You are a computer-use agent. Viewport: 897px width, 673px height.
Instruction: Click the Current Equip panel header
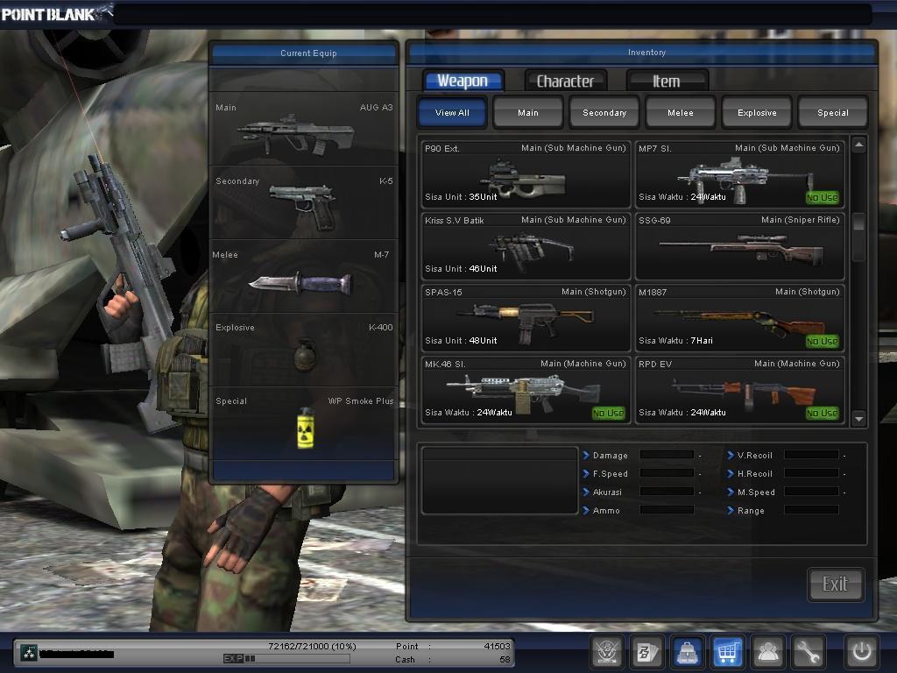pyautogui.click(x=304, y=53)
